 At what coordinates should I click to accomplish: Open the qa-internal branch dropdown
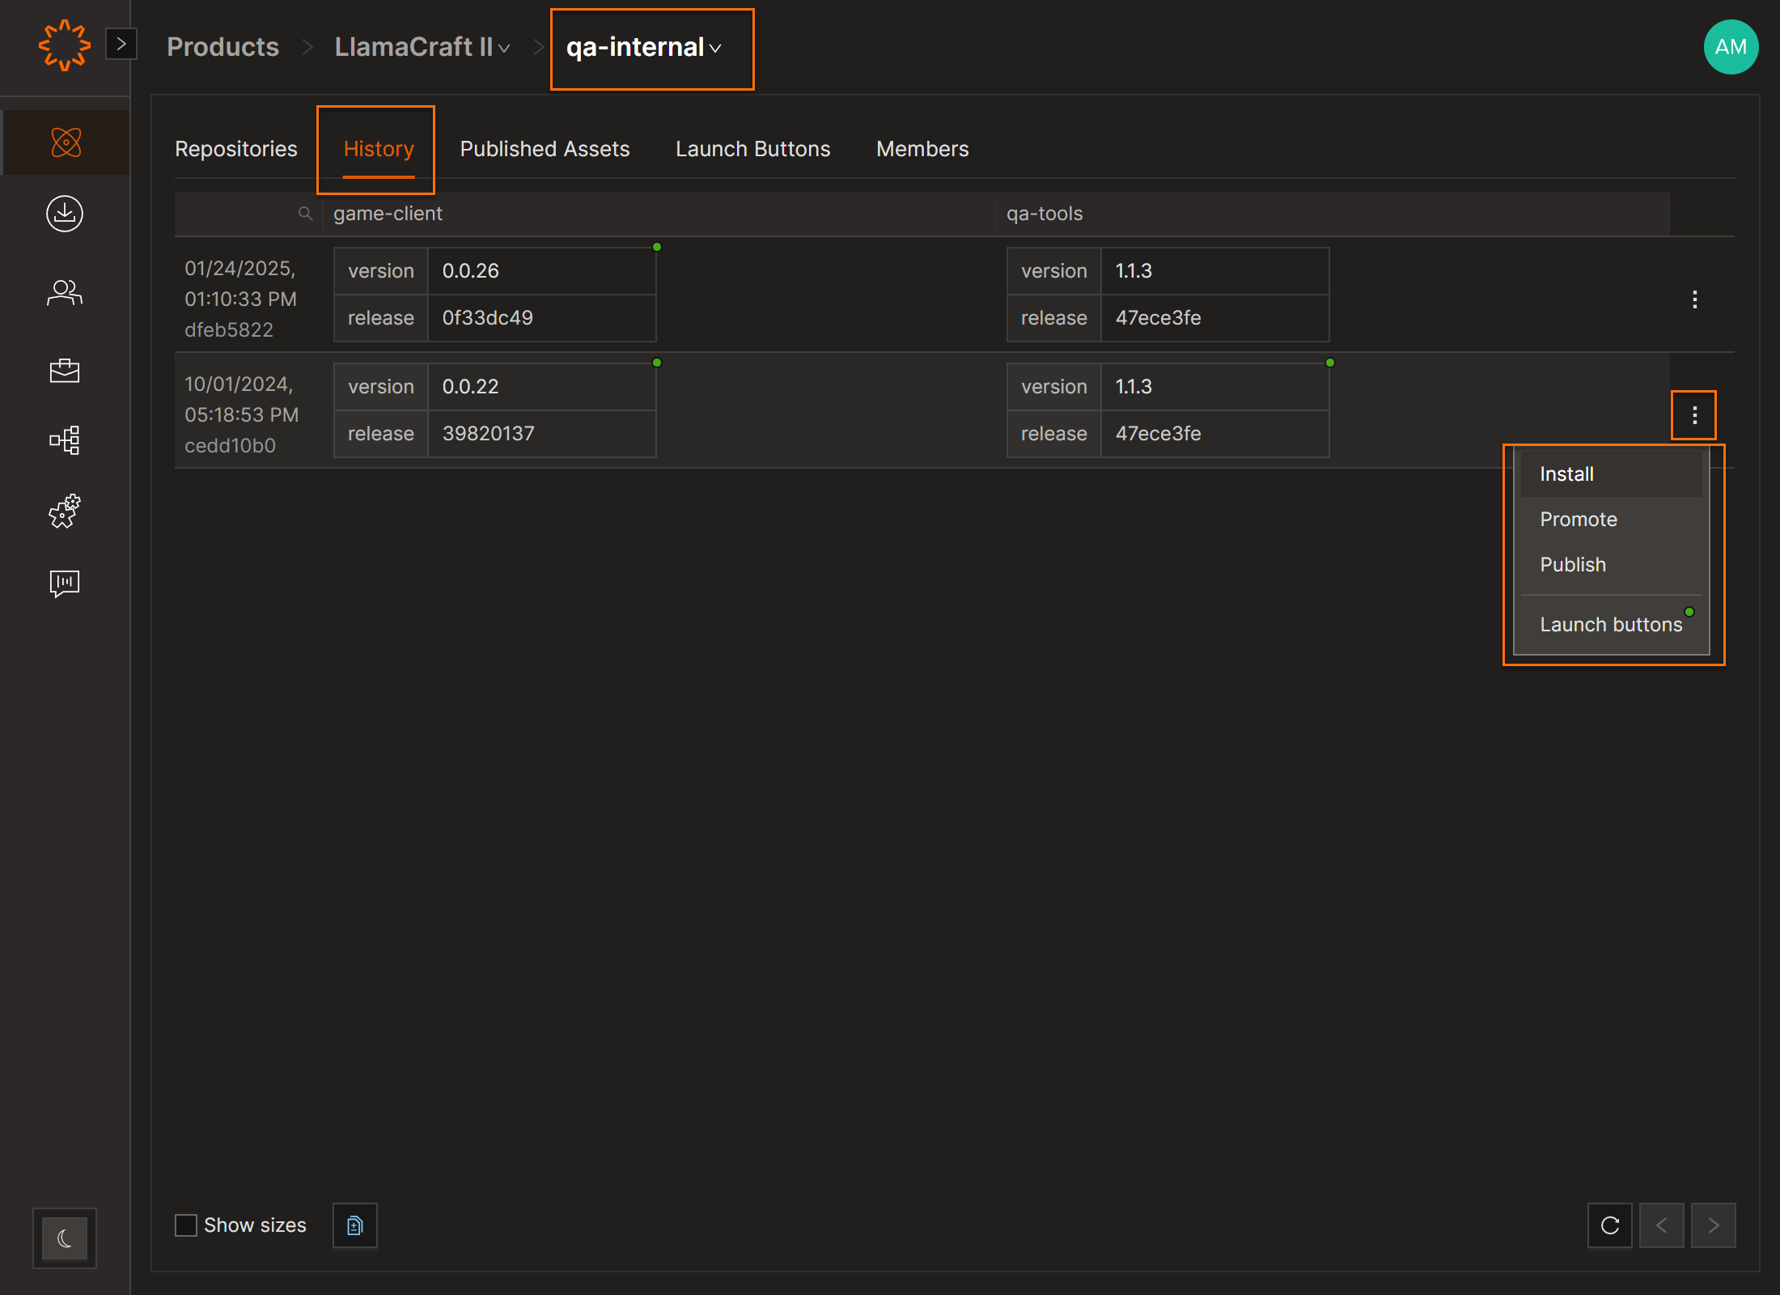pos(644,48)
